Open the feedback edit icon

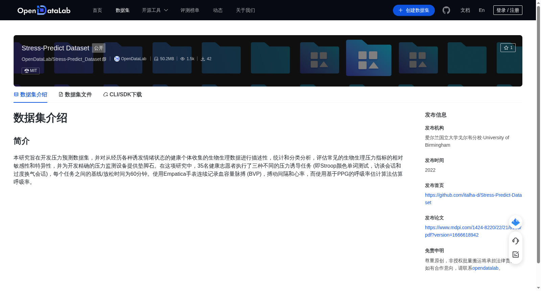click(516, 254)
